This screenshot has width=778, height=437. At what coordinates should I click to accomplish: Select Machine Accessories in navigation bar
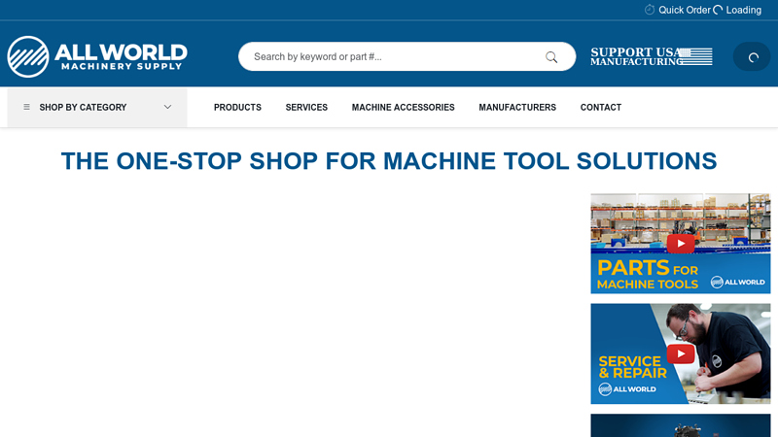tap(403, 108)
